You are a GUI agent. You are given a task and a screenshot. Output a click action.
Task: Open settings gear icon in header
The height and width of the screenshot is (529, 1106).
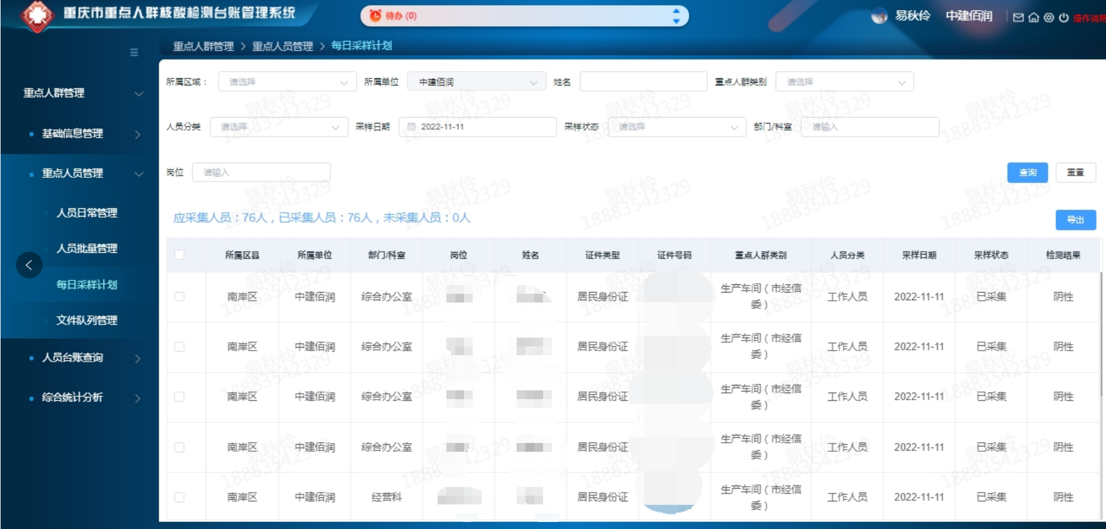[x=1049, y=18]
